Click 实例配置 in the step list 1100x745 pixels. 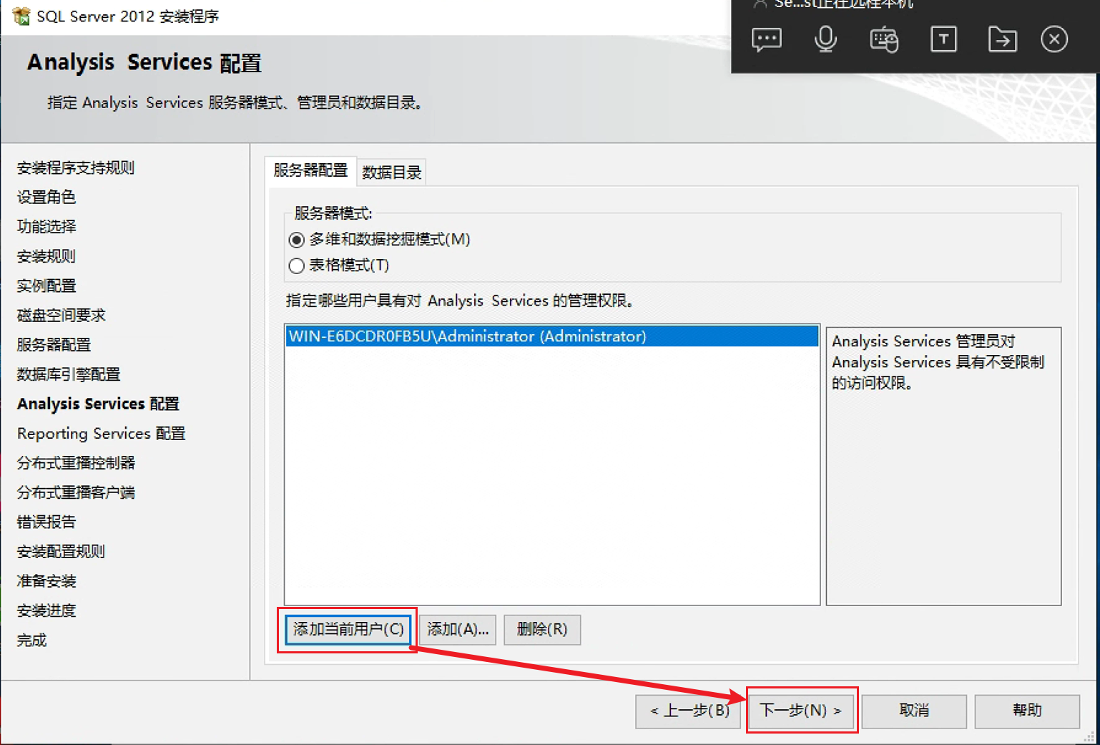click(46, 286)
